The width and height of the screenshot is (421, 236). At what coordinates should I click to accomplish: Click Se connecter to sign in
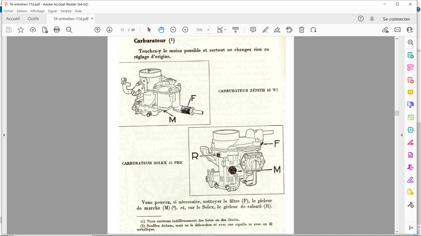pyautogui.click(x=396, y=19)
